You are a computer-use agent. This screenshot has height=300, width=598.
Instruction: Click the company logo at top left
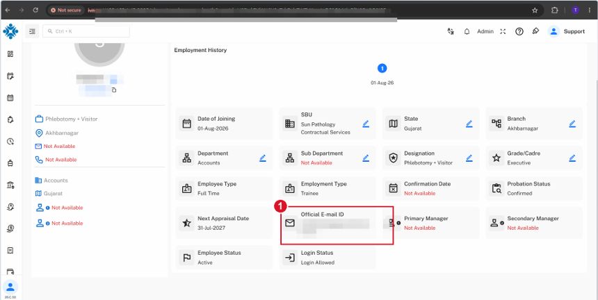pos(10,31)
